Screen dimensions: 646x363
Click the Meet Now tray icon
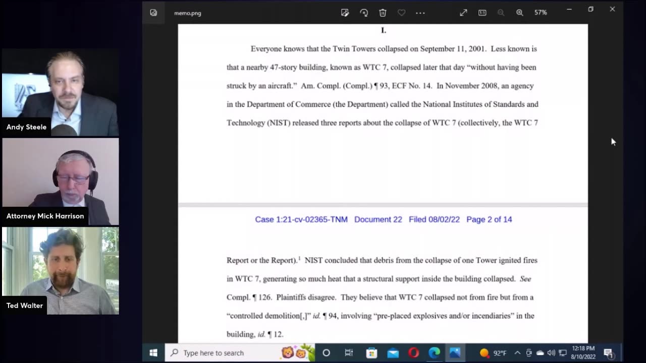(x=529, y=353)
